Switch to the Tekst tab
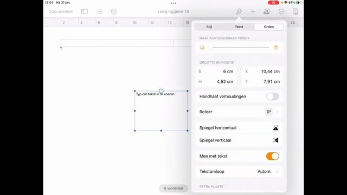This screenshot has height=195, width=347. tap(239, 27)
